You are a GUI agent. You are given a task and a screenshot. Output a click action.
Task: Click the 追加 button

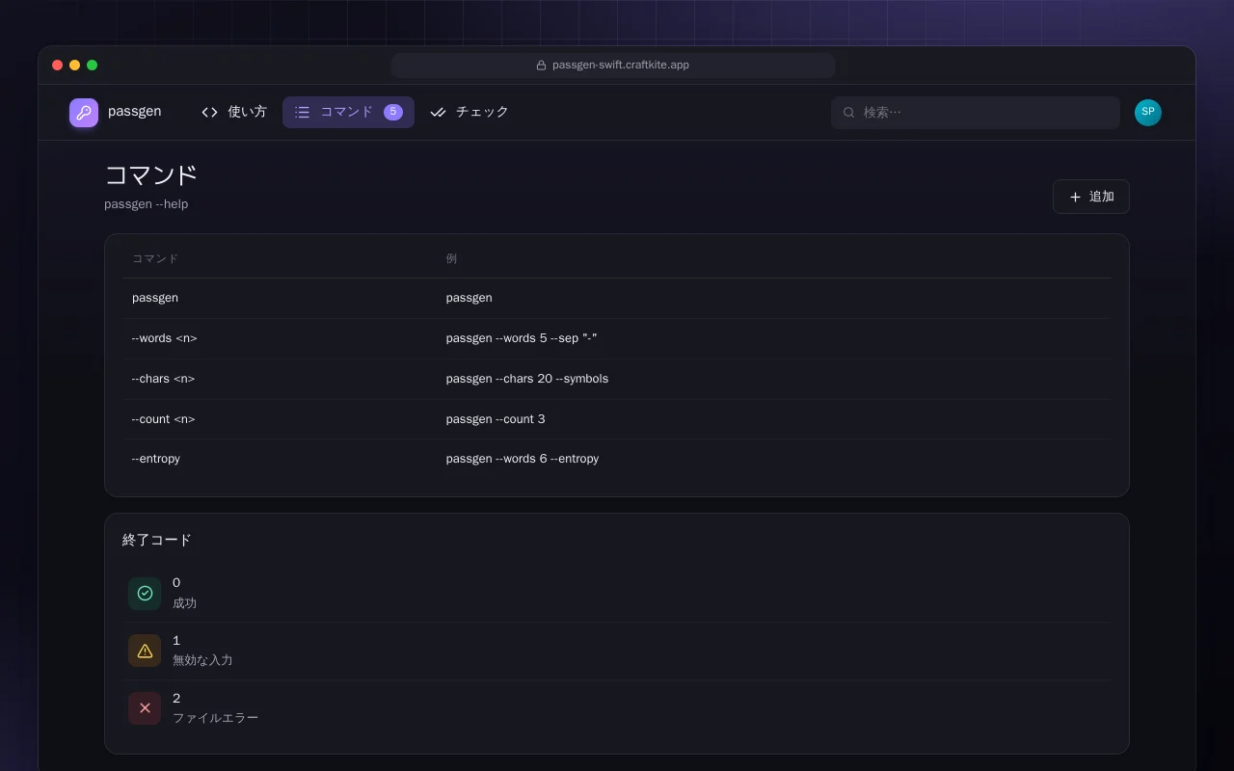pos(1090,197)
